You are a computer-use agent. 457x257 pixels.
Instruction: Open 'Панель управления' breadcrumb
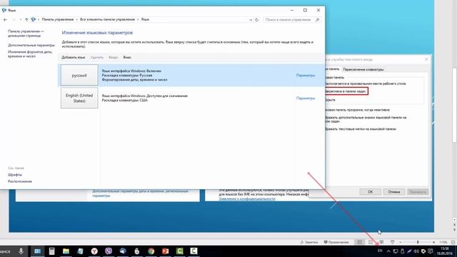pos(58,19)
